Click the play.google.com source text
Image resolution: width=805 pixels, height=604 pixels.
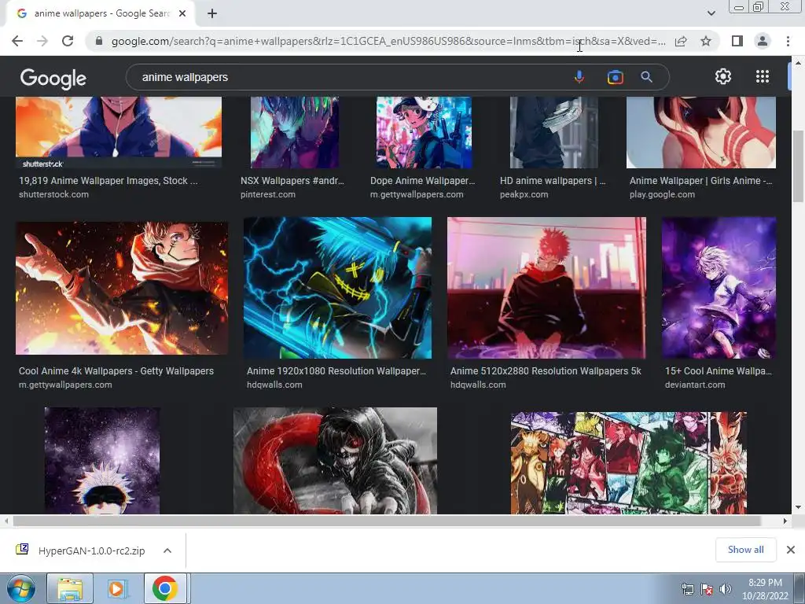tap(662, 195)
